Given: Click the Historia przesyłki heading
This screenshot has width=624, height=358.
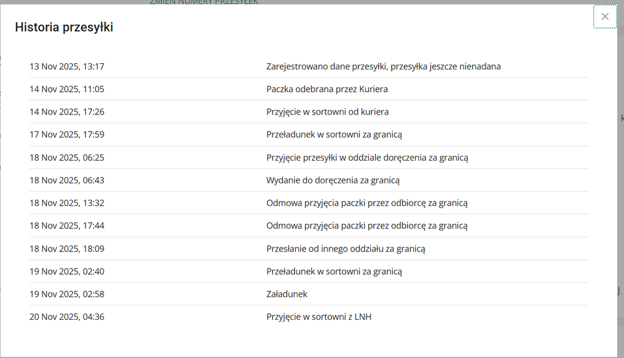Looking at the screenshot, I should (64, 27).
